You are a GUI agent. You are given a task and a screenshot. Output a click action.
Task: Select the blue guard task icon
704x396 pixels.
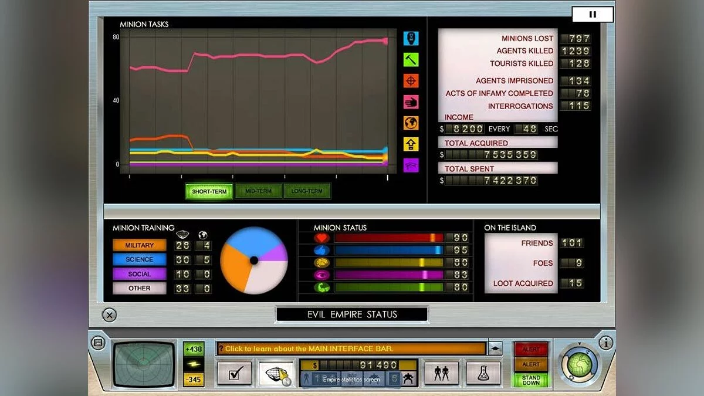click(411, 39)
